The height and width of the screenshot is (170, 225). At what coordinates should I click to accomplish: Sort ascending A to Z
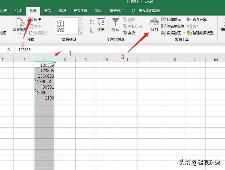[92, 22]
